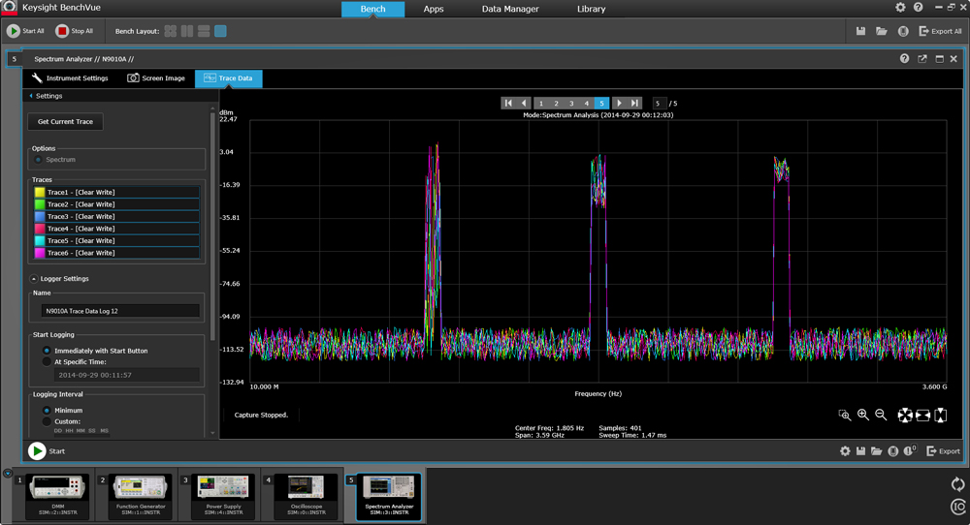Viewport: 970px width, 525px height.
Task: Go to trace page 3
Action: [x=571, y=103]
